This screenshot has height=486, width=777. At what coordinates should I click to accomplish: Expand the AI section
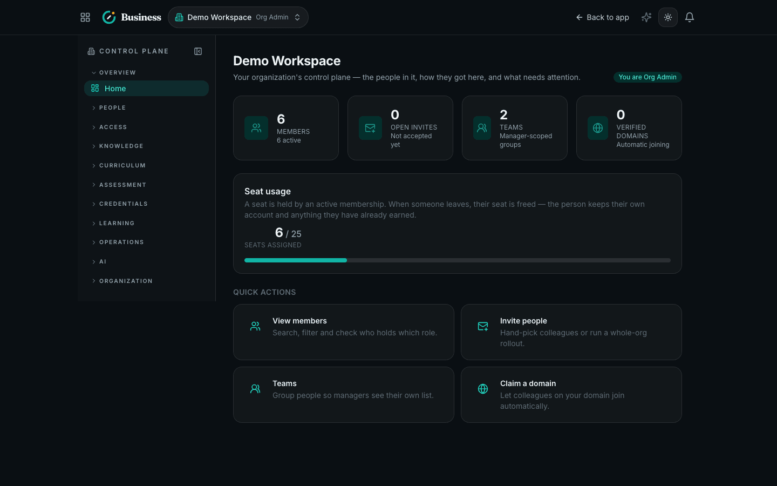coord(99,262)
